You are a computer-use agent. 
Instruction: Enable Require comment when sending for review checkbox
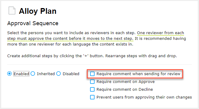92,74
